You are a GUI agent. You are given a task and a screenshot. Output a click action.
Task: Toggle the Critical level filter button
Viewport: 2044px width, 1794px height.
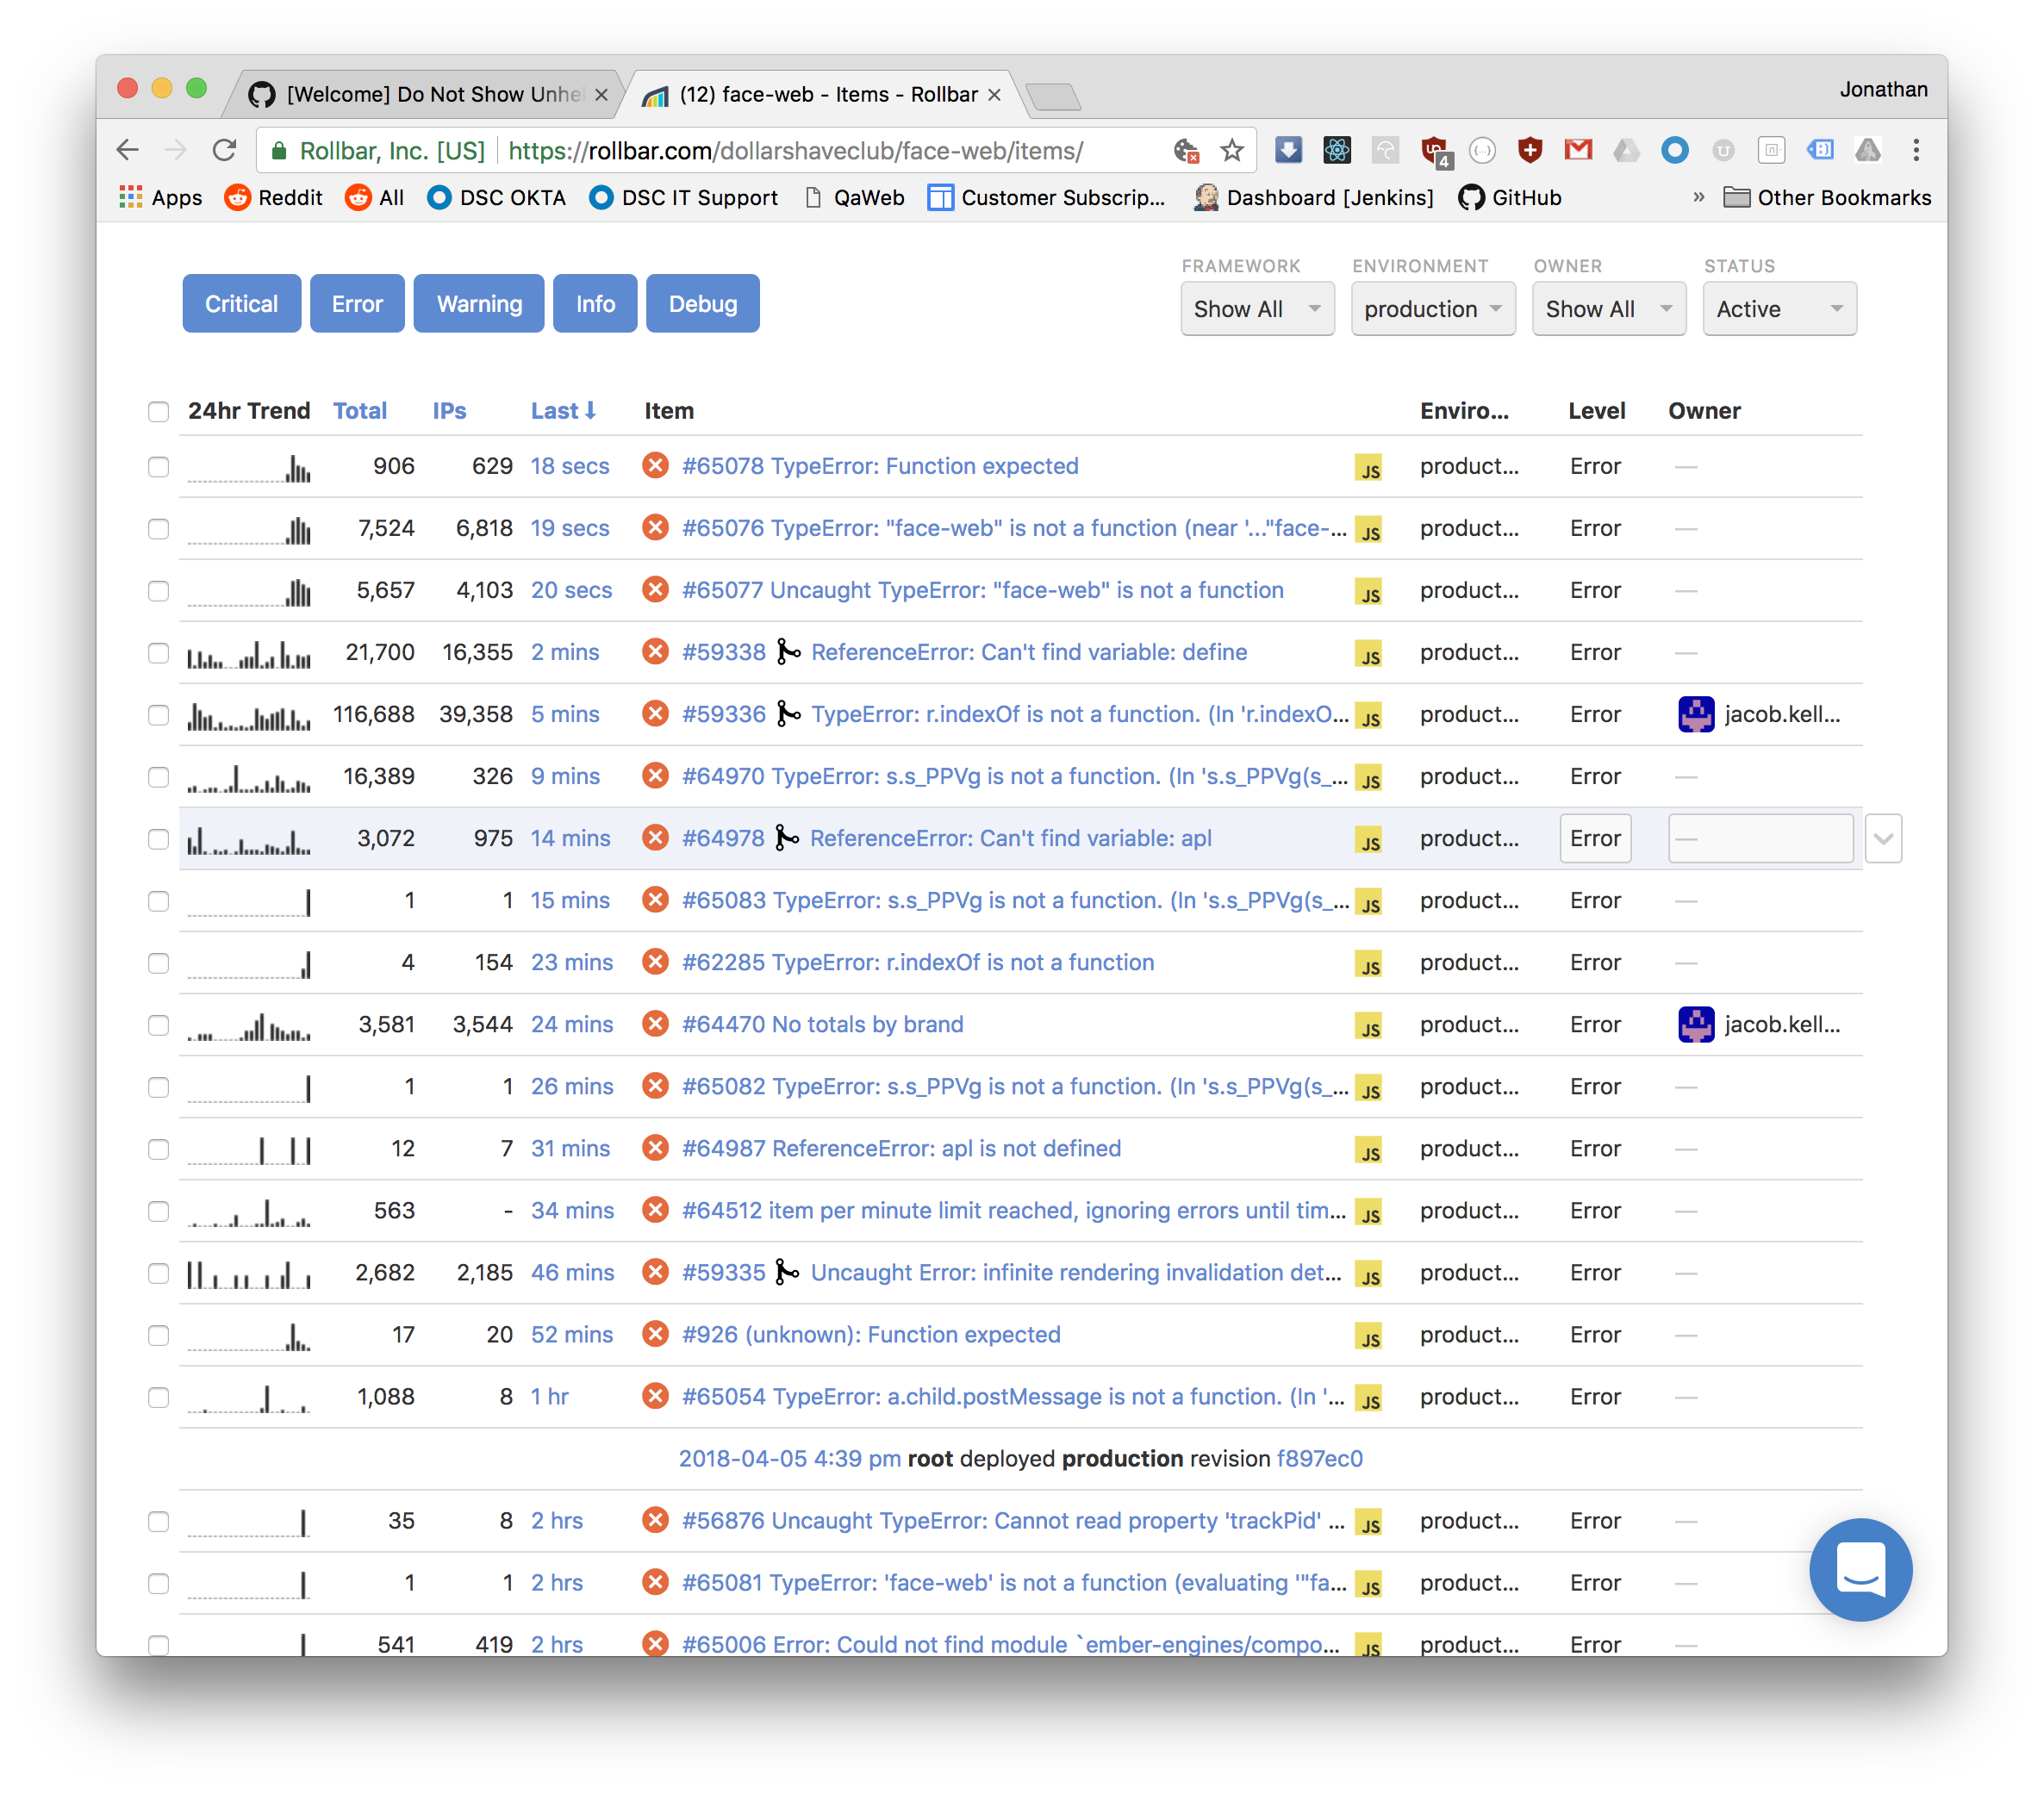241,304
